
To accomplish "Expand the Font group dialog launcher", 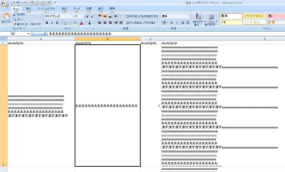I will point(94,29).
